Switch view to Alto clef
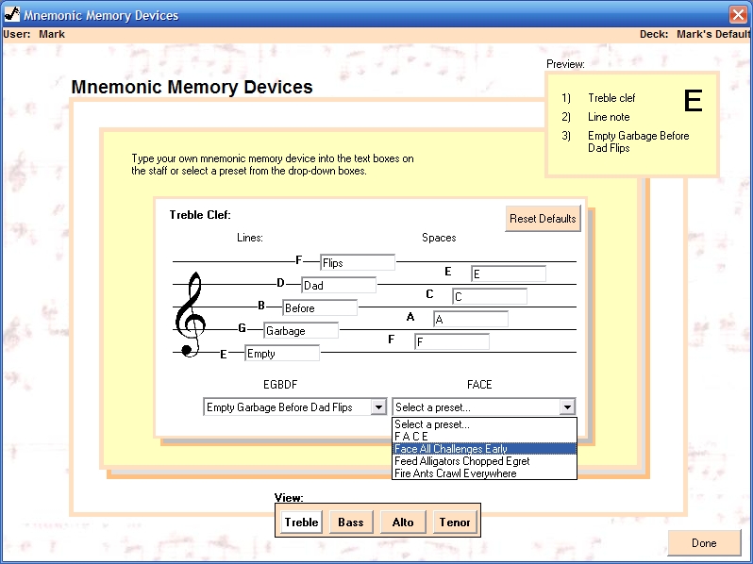 point(402,522)
